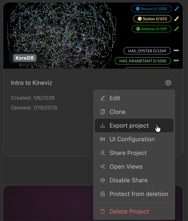The width and height of the screenshot is (188, 221).
Task: Choose Share Project in the menu
Action: click(134, 153)
